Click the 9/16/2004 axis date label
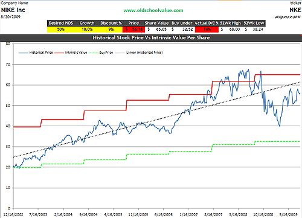The image size is (302, 218). (88, 214)
